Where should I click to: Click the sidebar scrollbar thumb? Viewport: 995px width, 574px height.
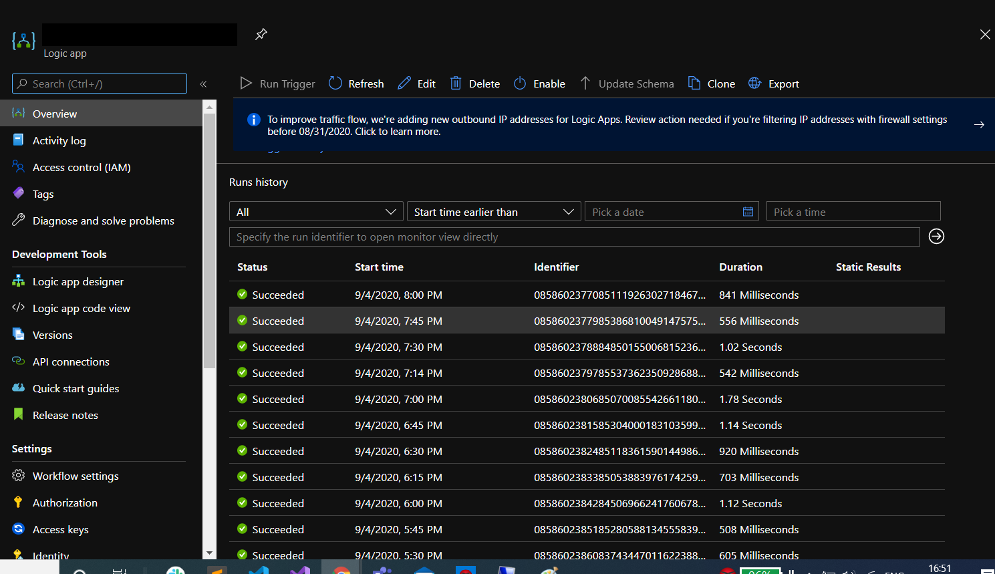click(x=209, y=241)
